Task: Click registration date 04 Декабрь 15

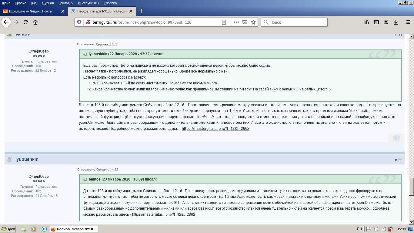Action: (46, 196)
